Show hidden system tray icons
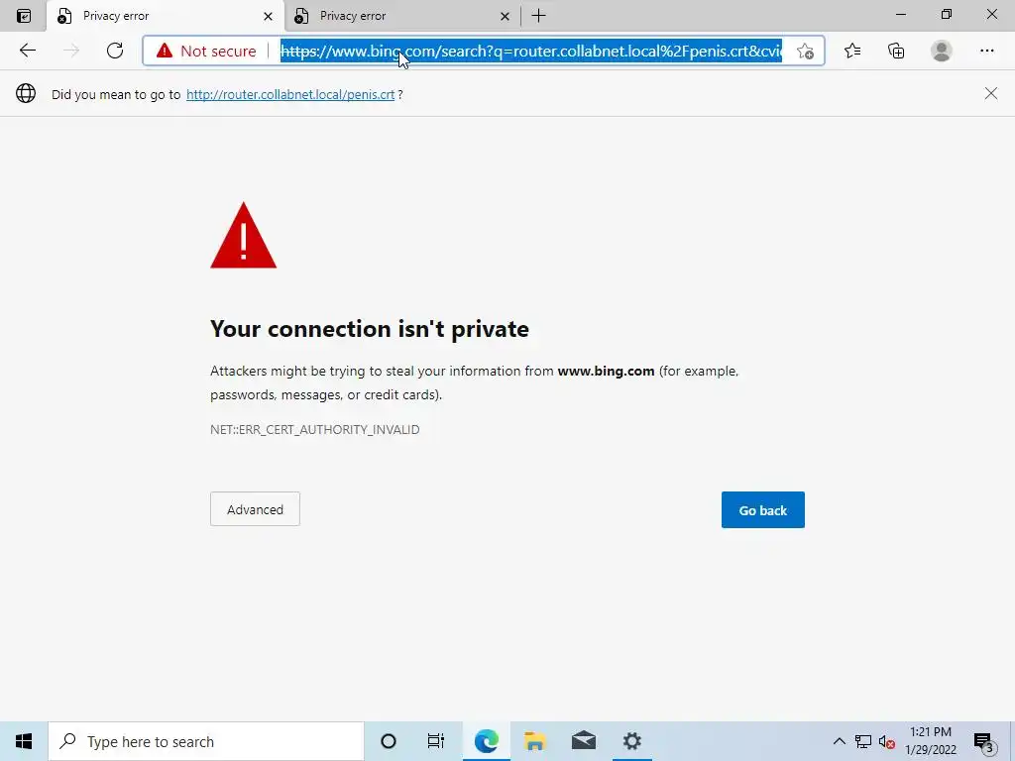Viewport: 1015px width, 761px height. pyautogui.click(x=839, y=741)
